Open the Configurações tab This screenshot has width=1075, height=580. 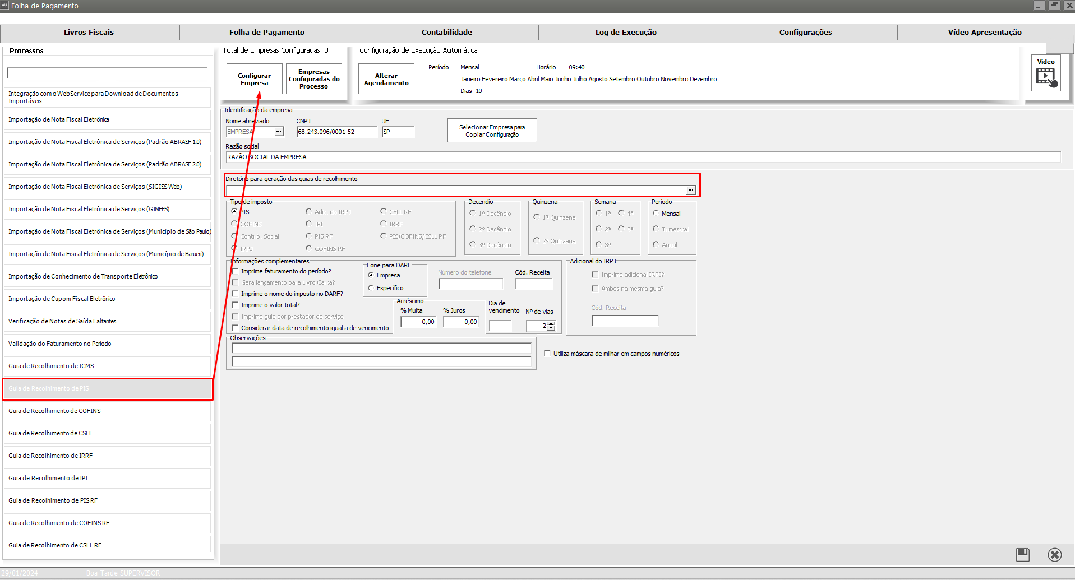click(x=805, y=33)
